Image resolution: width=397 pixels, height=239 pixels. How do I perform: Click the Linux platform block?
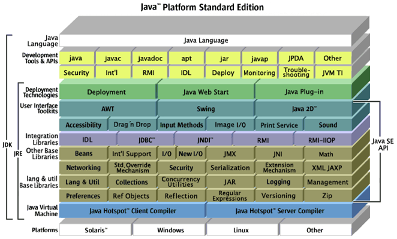pyautogui.click(x=241, y=230)
